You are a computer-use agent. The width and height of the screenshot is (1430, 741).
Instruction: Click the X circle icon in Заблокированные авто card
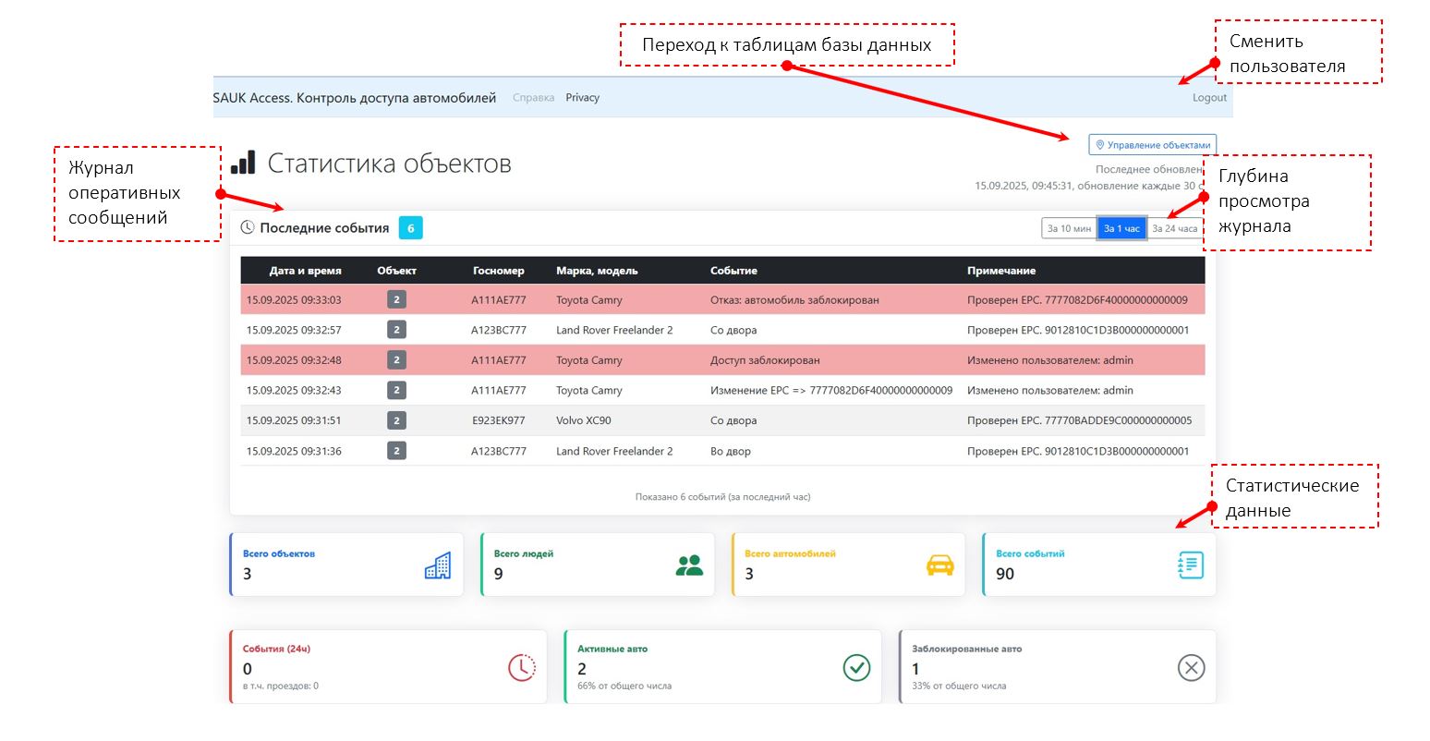click(x=1191, y=668)
